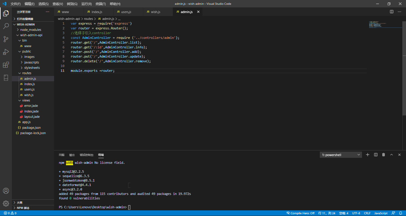Toggle Compile Hero: Off in status bar
Image resolution: width=406 pixels, height=216 pixels.
tap(300, 213)
